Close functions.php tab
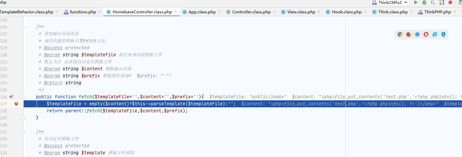This screenshot has height=157, width=462. (x=100, y=12)
